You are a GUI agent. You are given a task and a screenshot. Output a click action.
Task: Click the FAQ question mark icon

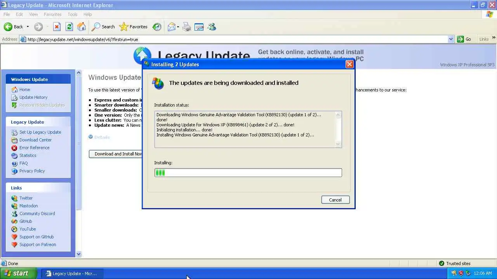pyautogui.click(x=14, y=163)
